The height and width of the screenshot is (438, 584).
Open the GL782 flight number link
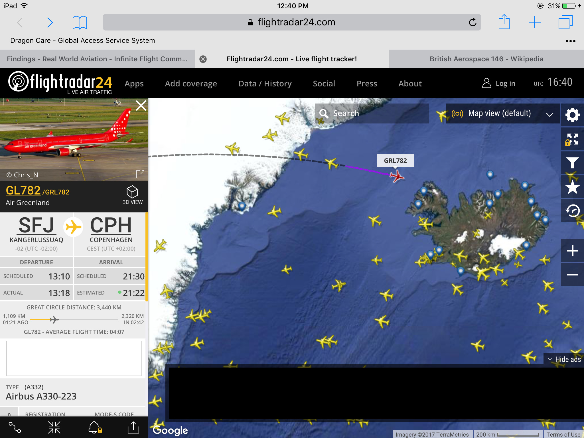tap(23, 190)
